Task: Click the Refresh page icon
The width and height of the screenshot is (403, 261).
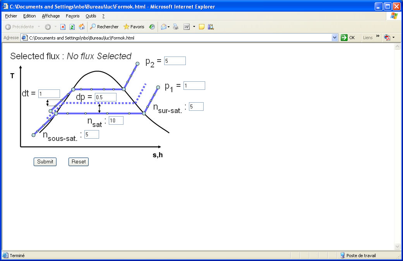Action: coord(72,27)
